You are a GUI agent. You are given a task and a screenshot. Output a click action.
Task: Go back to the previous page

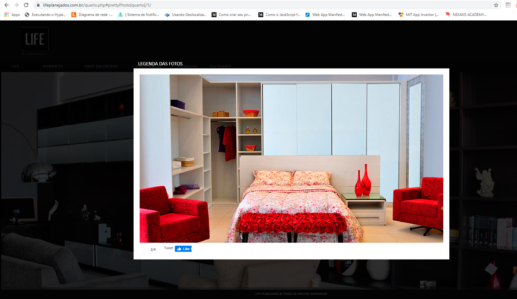click(6, 5)
